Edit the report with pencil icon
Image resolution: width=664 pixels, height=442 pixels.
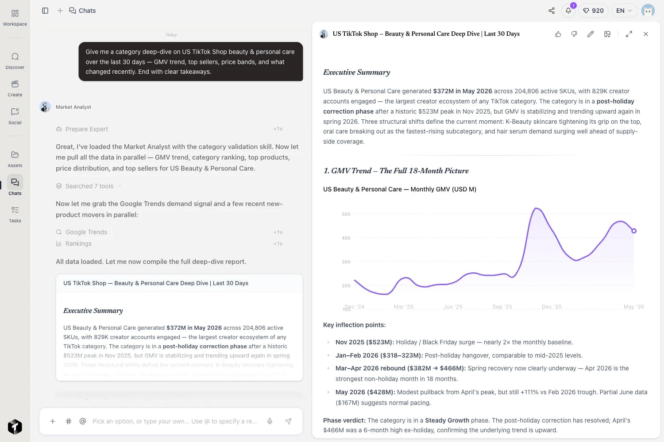tap(591, 34)
